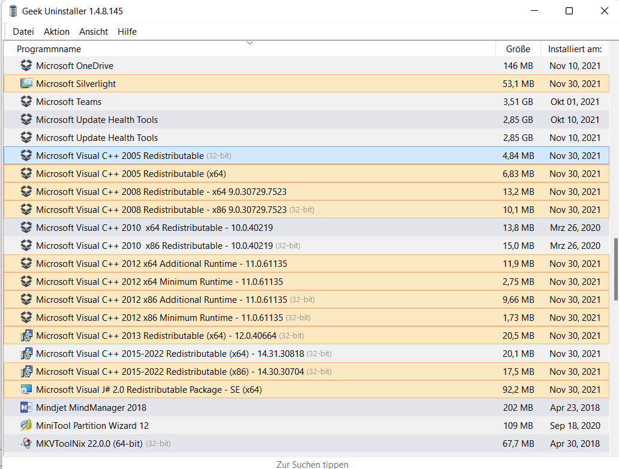Click icon of Visual C++ 2008 x86 entry

click(x=26, y=210)
